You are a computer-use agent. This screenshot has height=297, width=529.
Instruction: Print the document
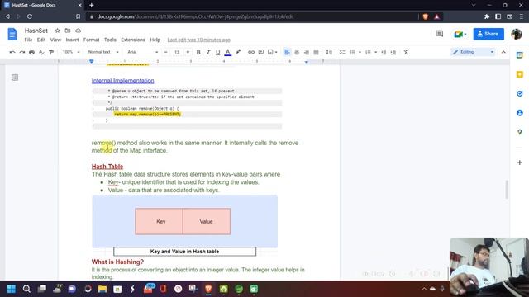pos(31,52)
